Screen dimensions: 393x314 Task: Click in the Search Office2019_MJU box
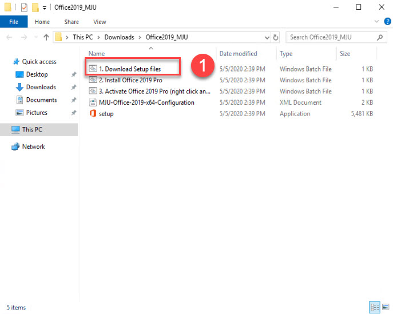tap(331, 37)
